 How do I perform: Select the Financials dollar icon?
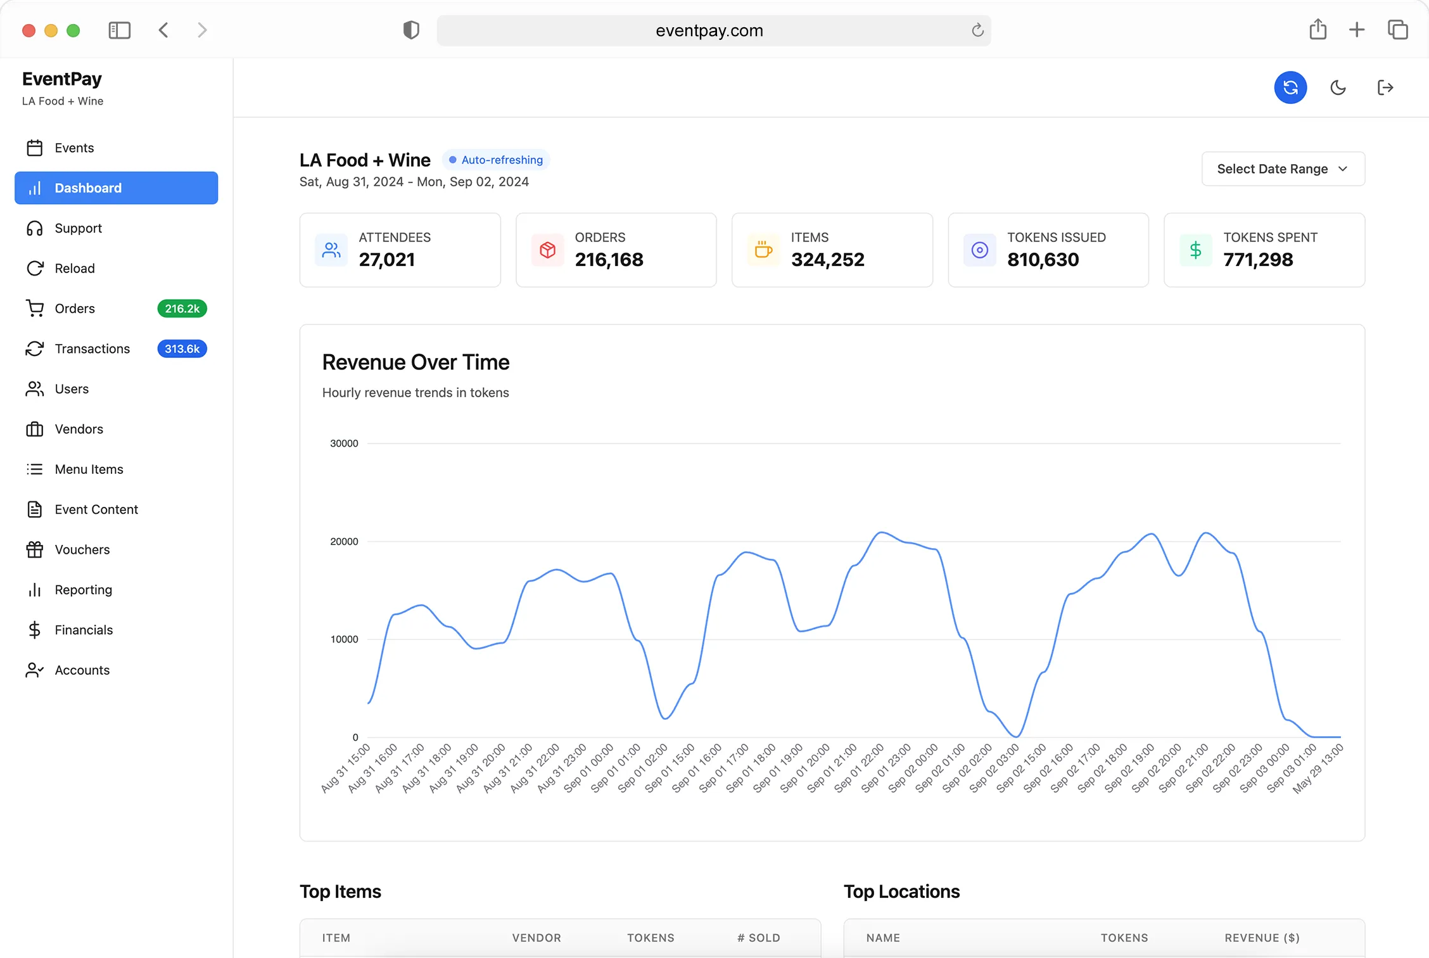[35, 629]
